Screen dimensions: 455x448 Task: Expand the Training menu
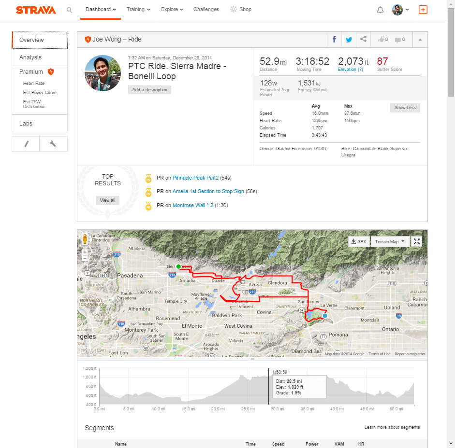coord(138,9)
